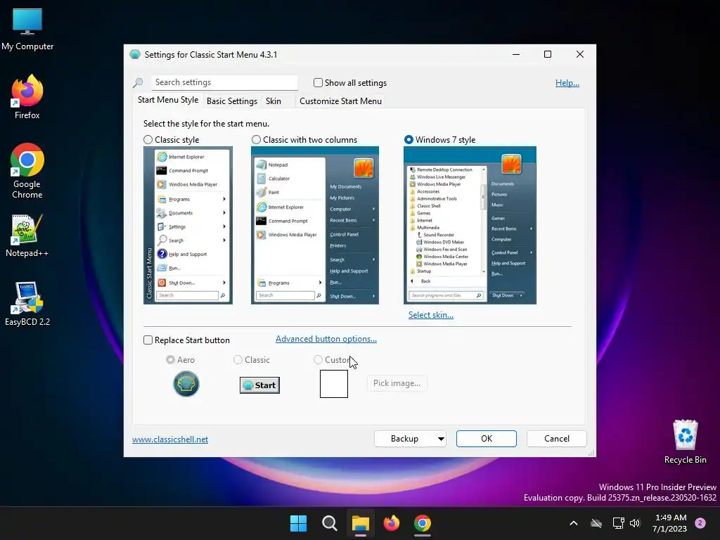The height and width of the screenshot is (540, 720).
Task: Click the two columns style preview thumbnail
Action: tap(314, 225)
